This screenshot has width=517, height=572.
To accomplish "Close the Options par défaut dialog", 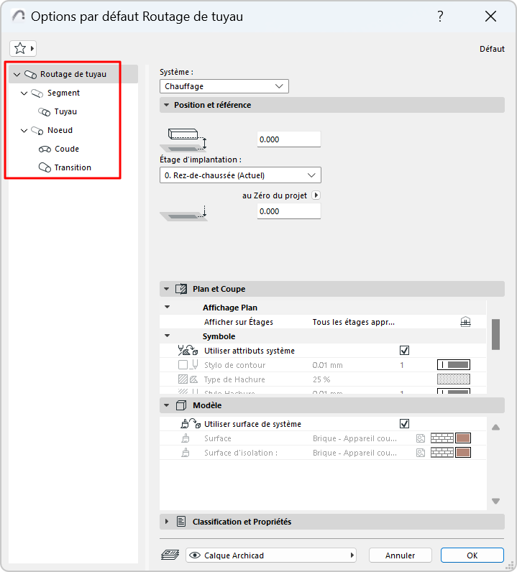I will pos(490,16).
